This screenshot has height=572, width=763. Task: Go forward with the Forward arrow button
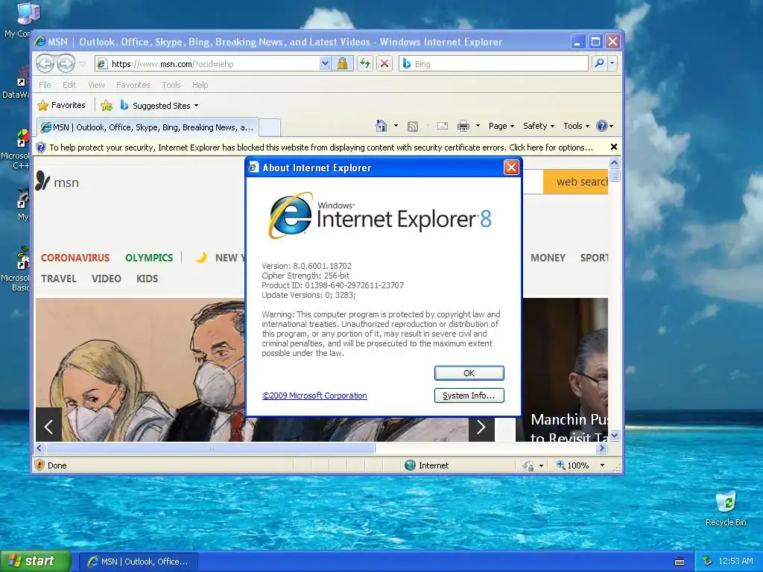[66, 63]
